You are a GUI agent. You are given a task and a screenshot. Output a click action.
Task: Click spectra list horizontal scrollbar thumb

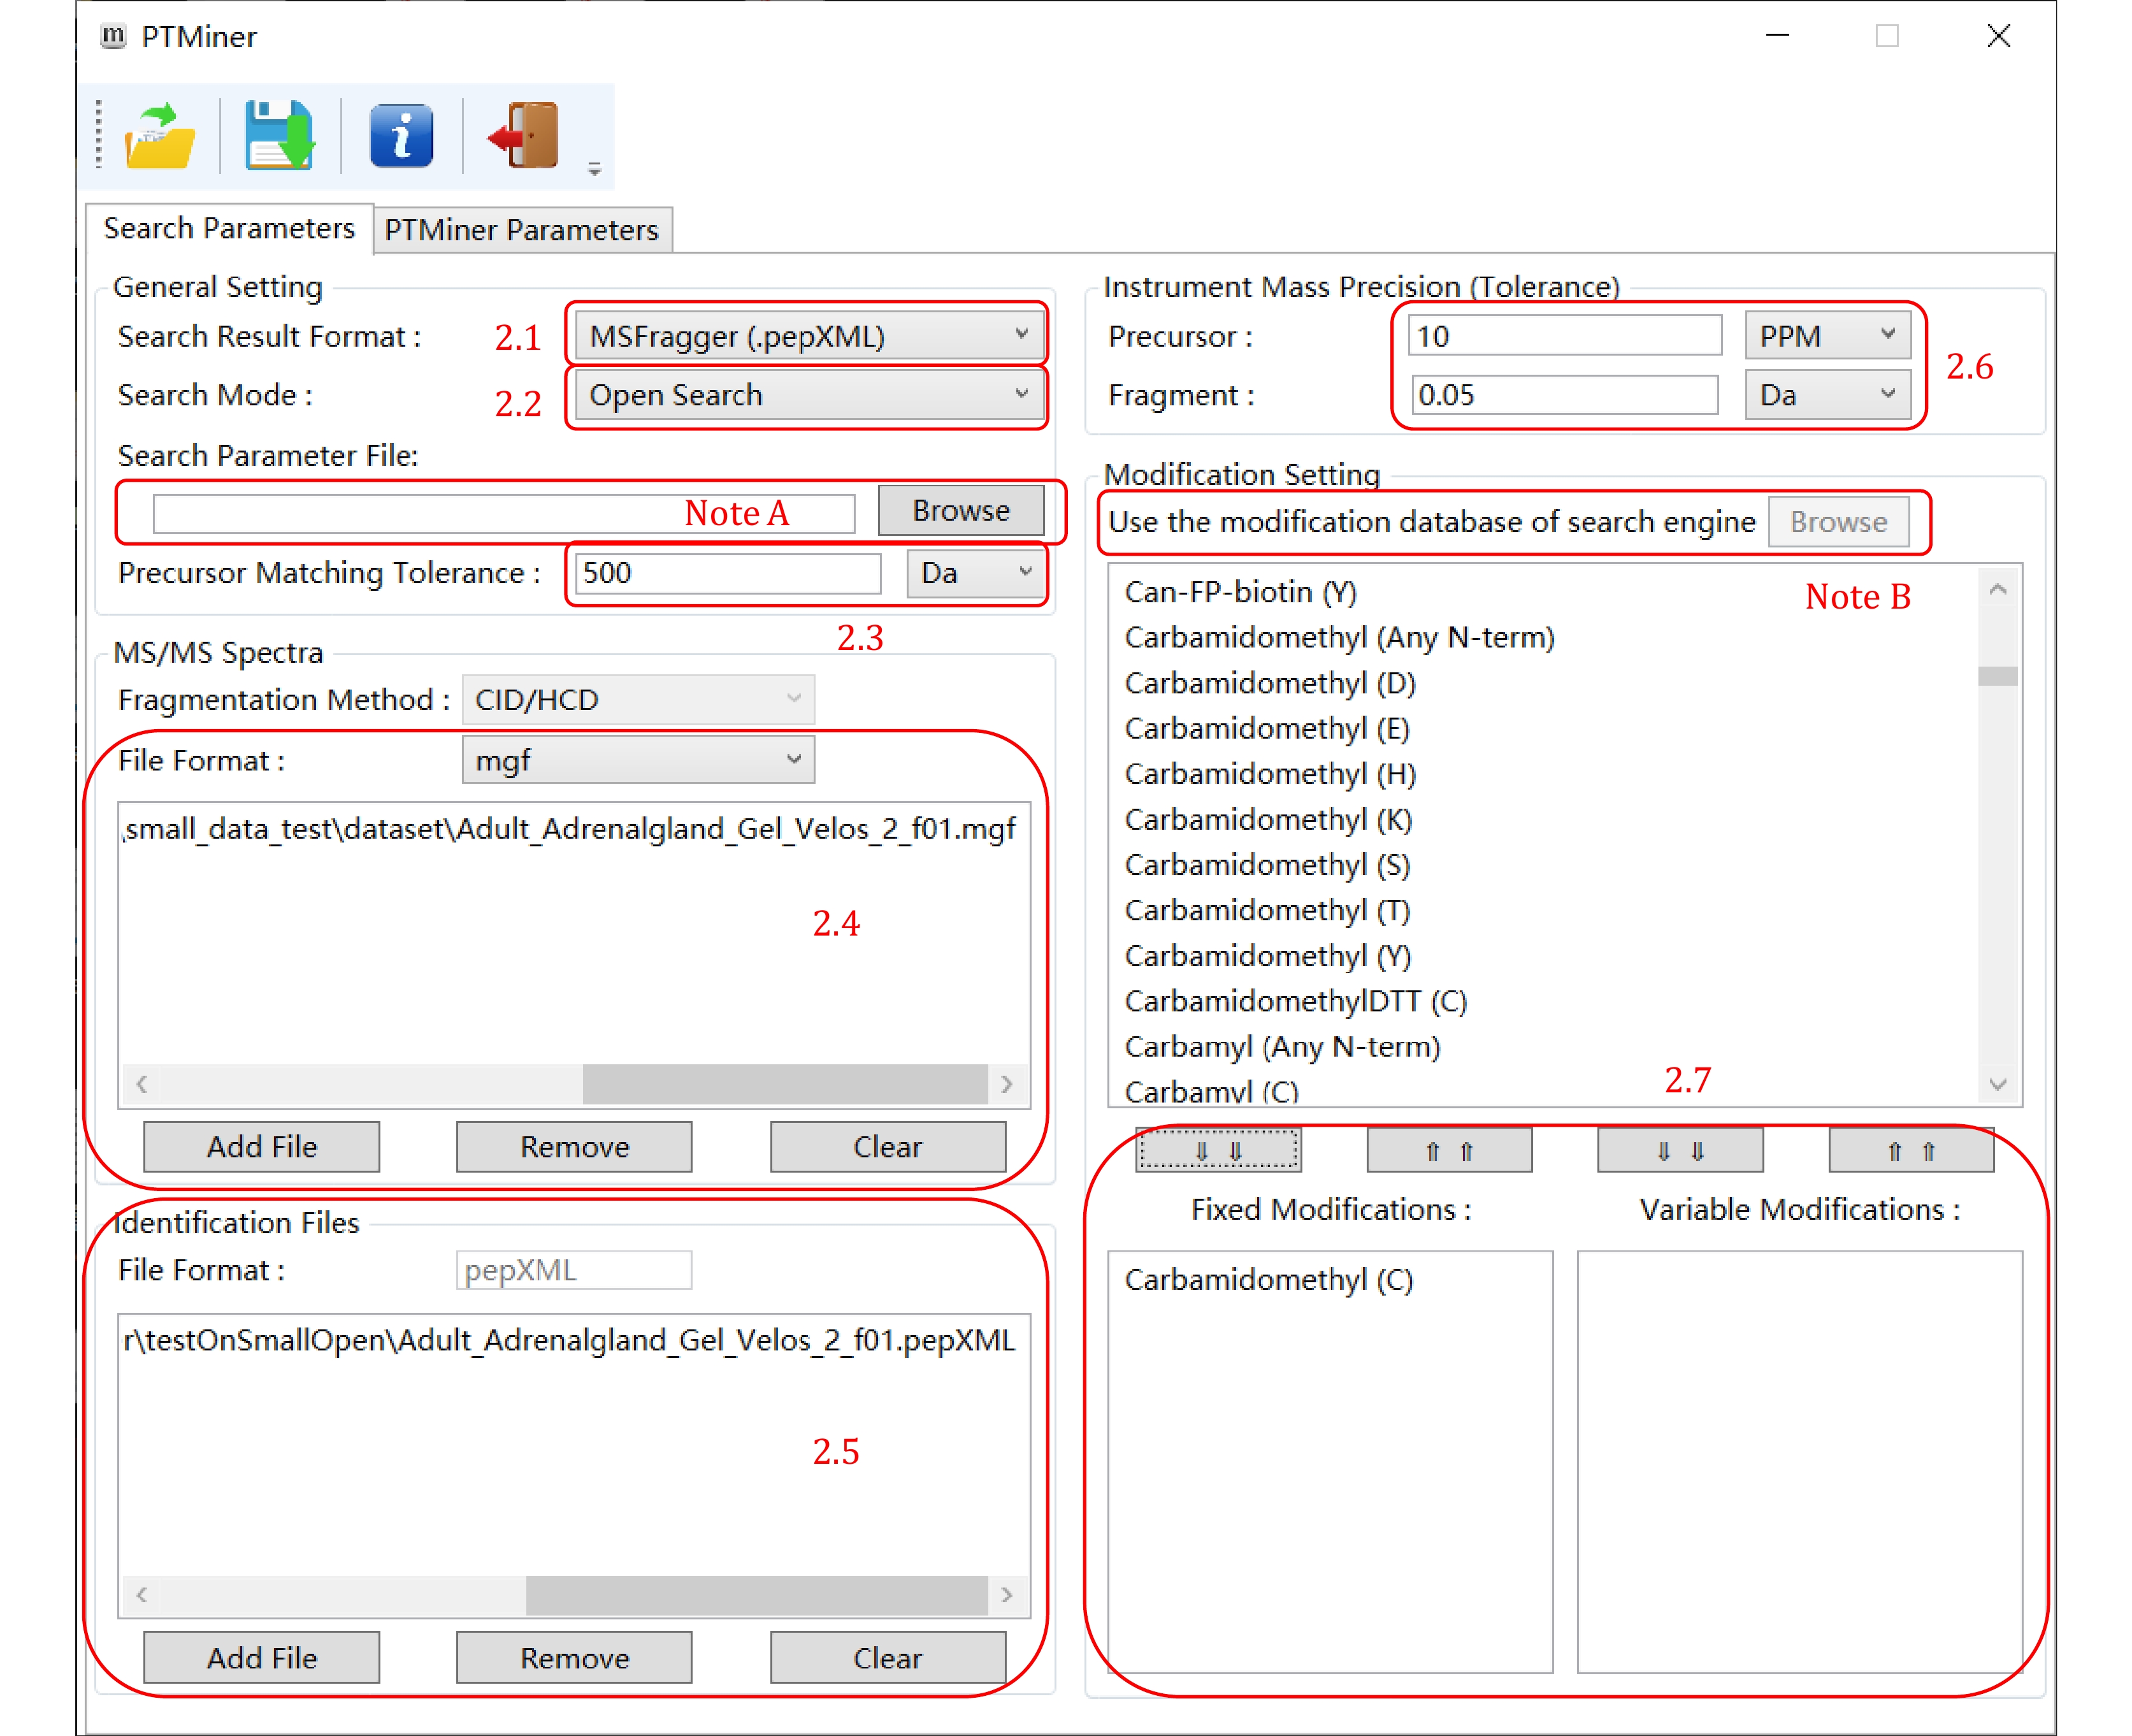click(x=784, y=1084)
